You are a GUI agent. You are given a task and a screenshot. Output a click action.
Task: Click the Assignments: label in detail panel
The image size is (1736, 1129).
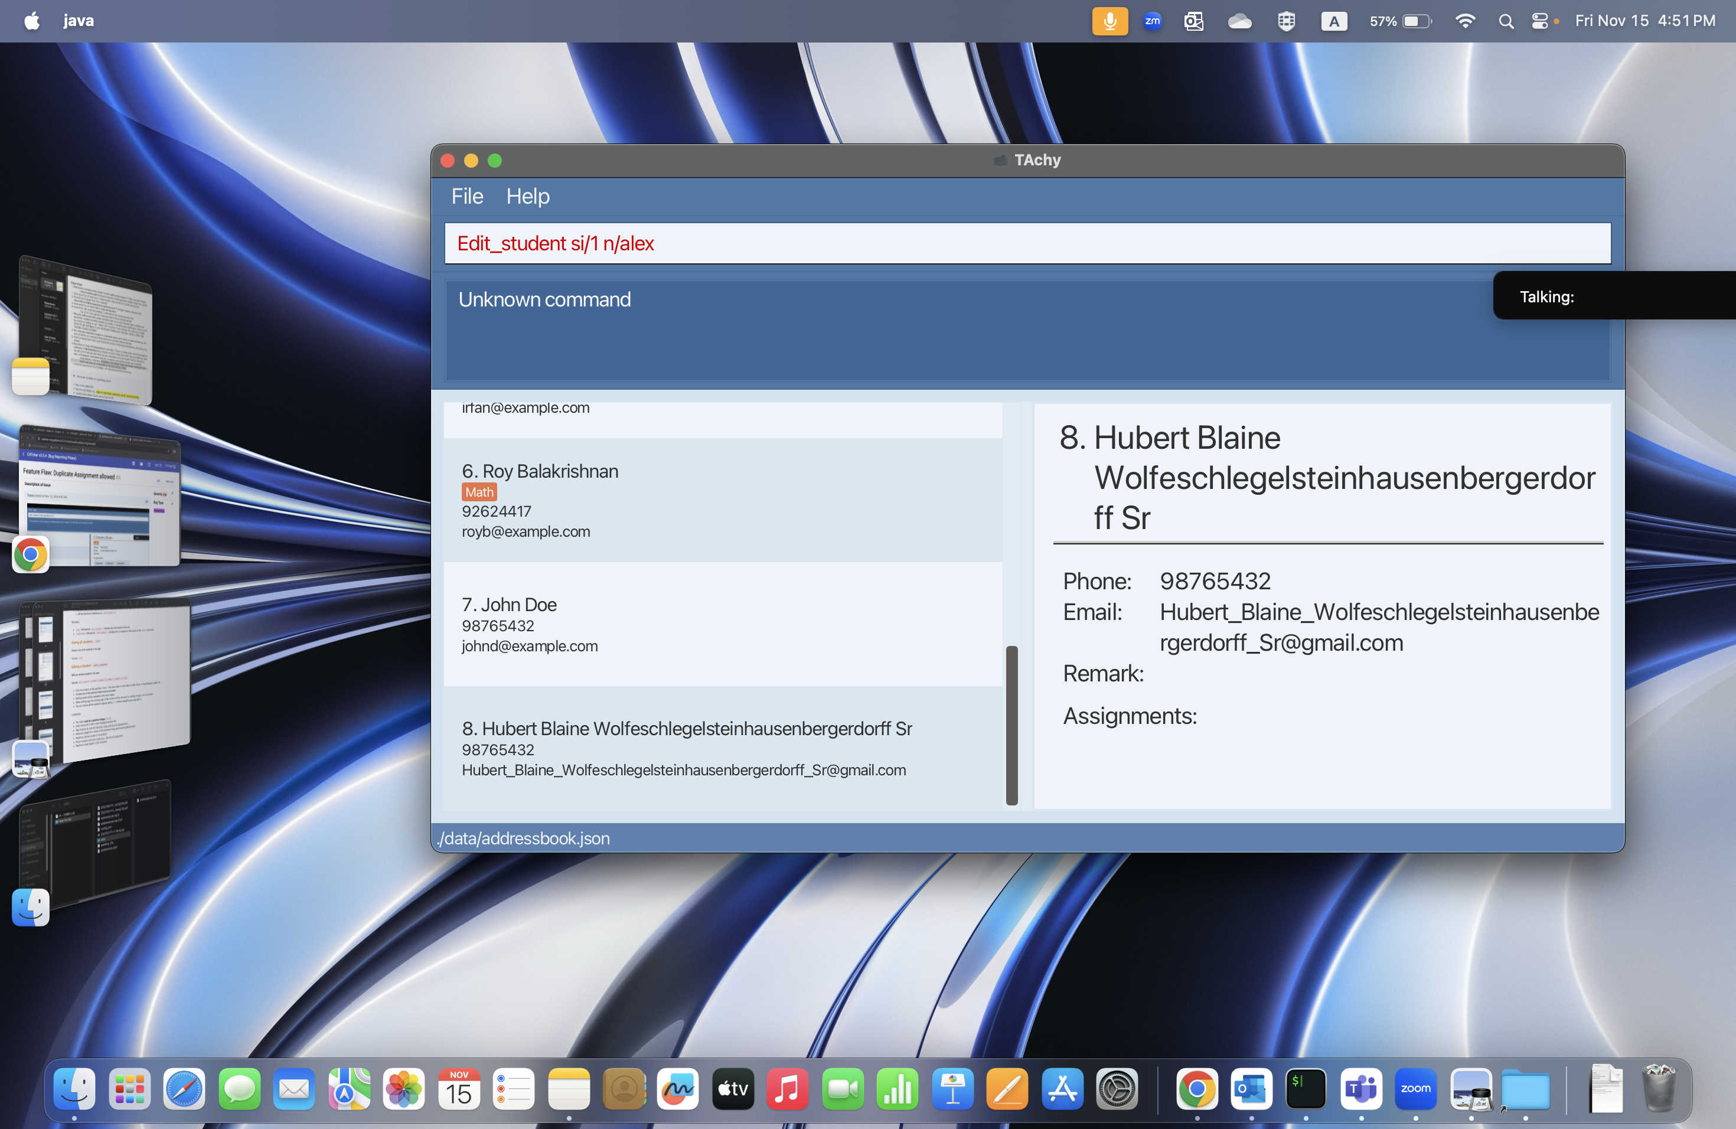pos(1129,716)
